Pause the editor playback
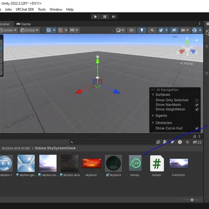Screen dimensions: 209x209 point(104,16)
